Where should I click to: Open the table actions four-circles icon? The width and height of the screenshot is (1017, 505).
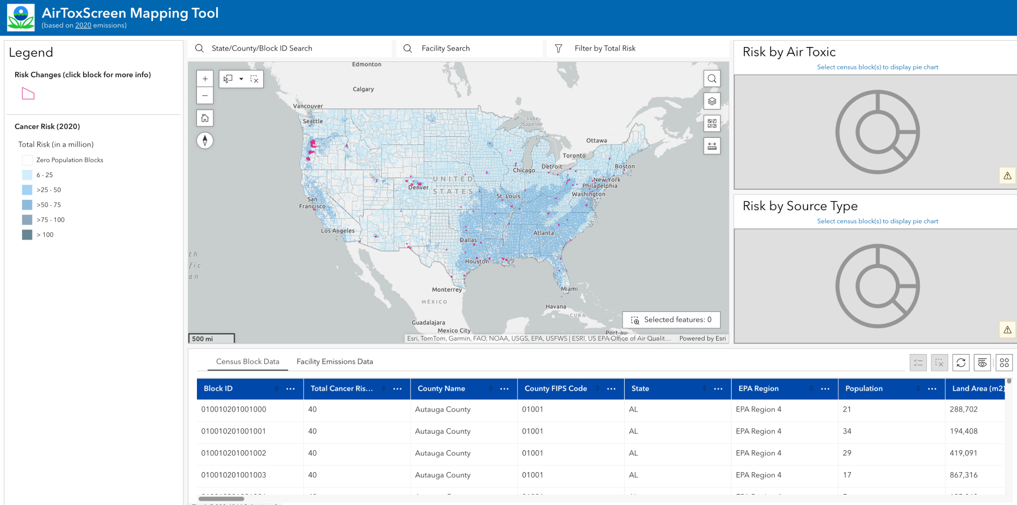pyautogui.click(x=1004, y=363)
